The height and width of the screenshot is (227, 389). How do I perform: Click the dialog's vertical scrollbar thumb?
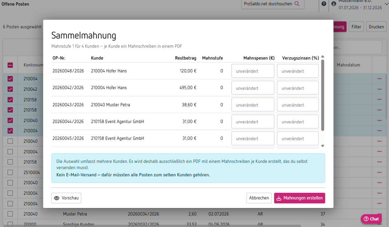coord(323,95)
